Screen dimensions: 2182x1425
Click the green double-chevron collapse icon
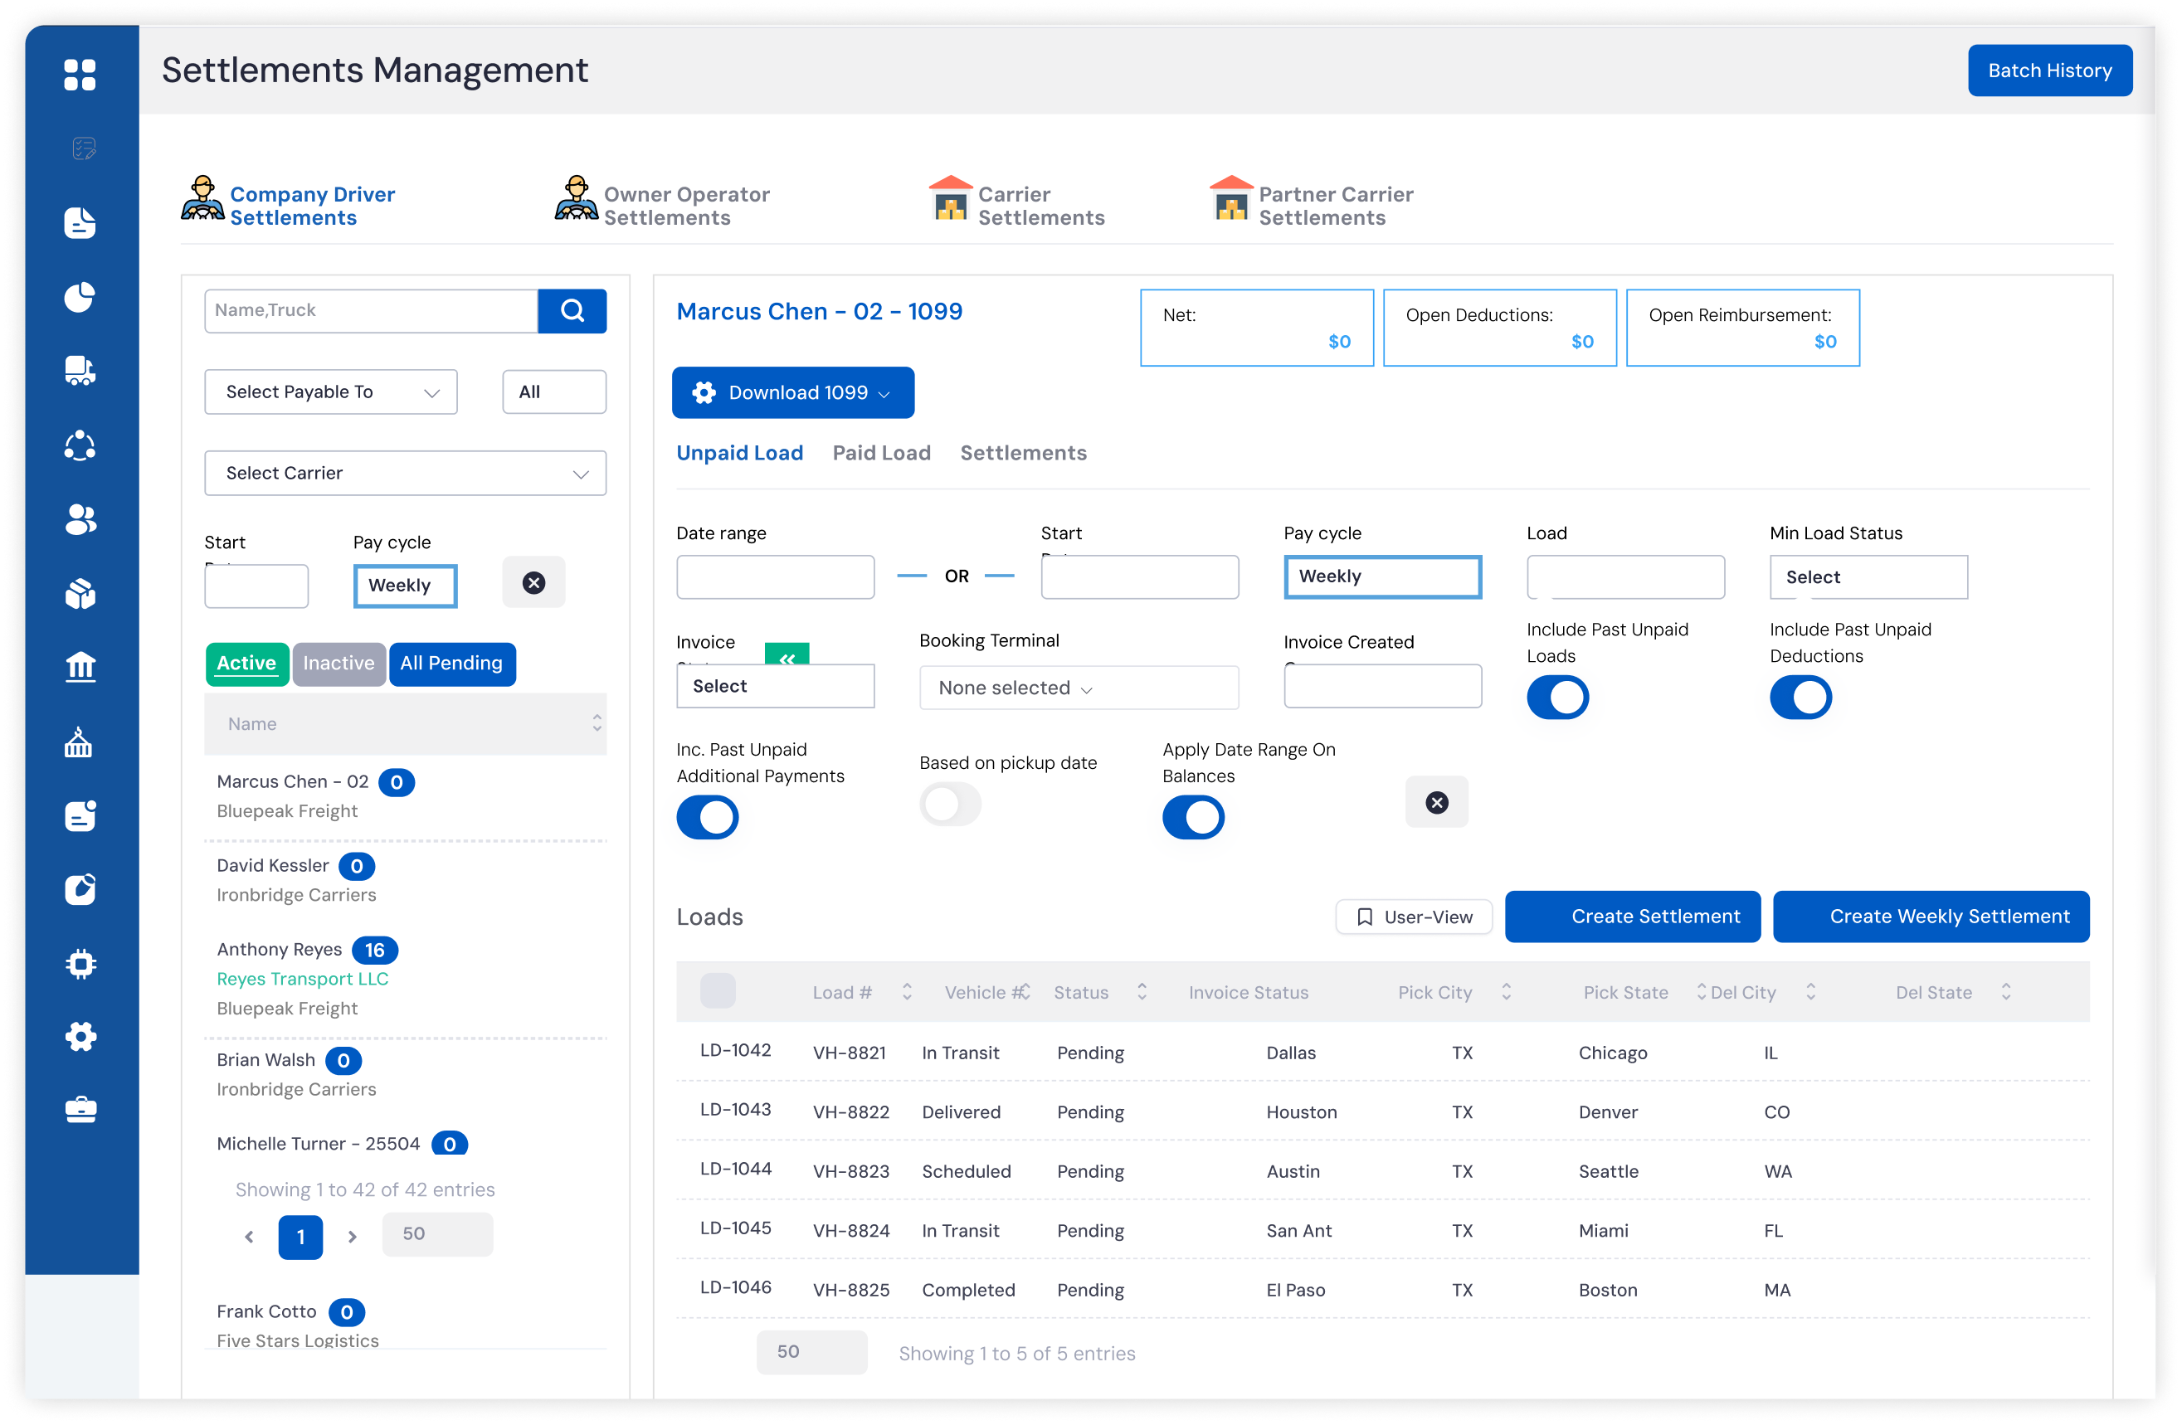(x=787, y=654)
